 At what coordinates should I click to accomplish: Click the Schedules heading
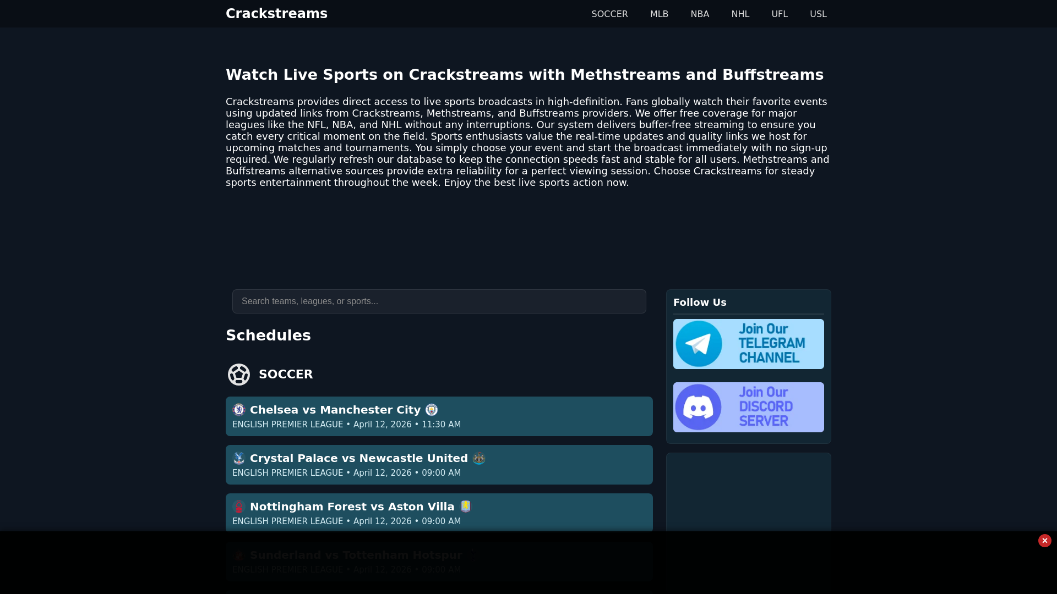tap(268, 335)
